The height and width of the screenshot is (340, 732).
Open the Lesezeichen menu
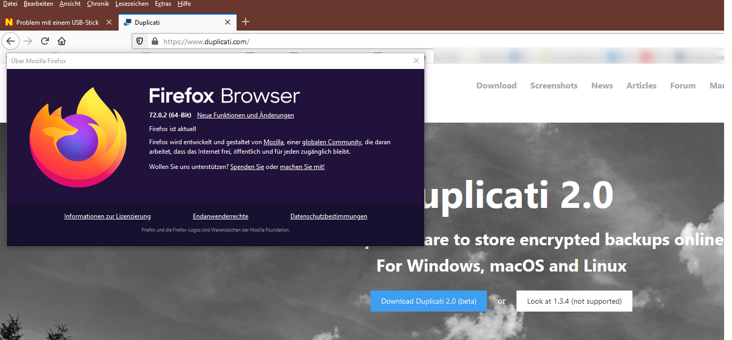[x=132, y=4]
